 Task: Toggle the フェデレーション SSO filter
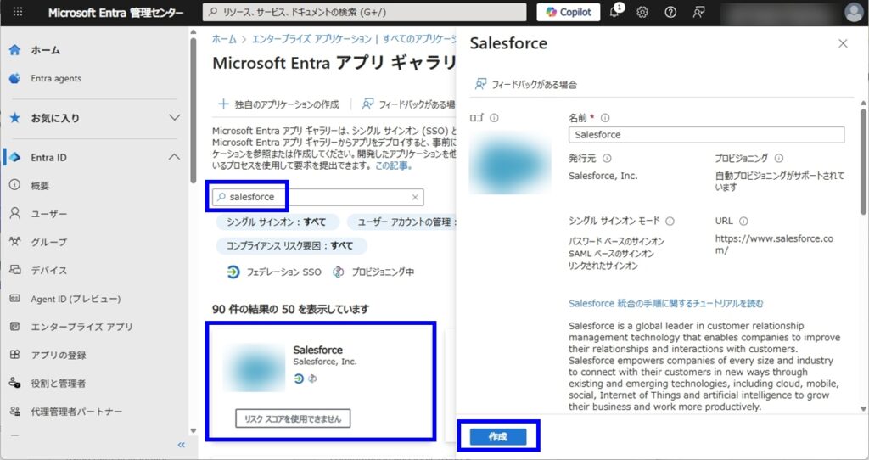click(x=274, y=272)
